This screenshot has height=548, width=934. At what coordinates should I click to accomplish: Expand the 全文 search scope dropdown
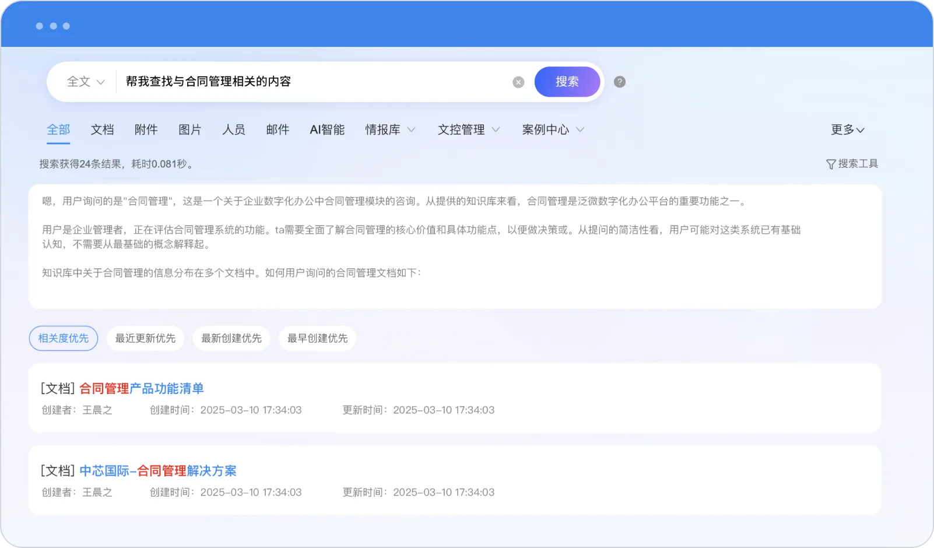[x=86, y=82]
